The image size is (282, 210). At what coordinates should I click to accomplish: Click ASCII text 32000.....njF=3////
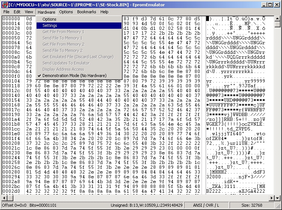[235, 177]
